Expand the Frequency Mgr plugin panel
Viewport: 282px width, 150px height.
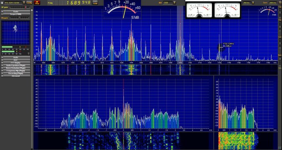[16, 71]
